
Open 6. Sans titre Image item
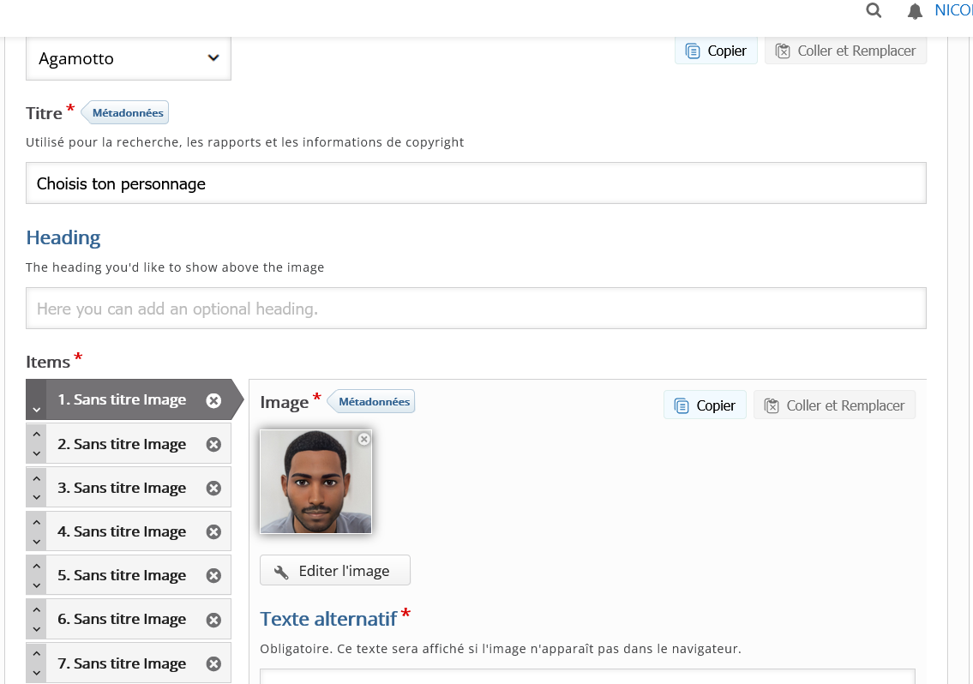click(x=122, y=619)
